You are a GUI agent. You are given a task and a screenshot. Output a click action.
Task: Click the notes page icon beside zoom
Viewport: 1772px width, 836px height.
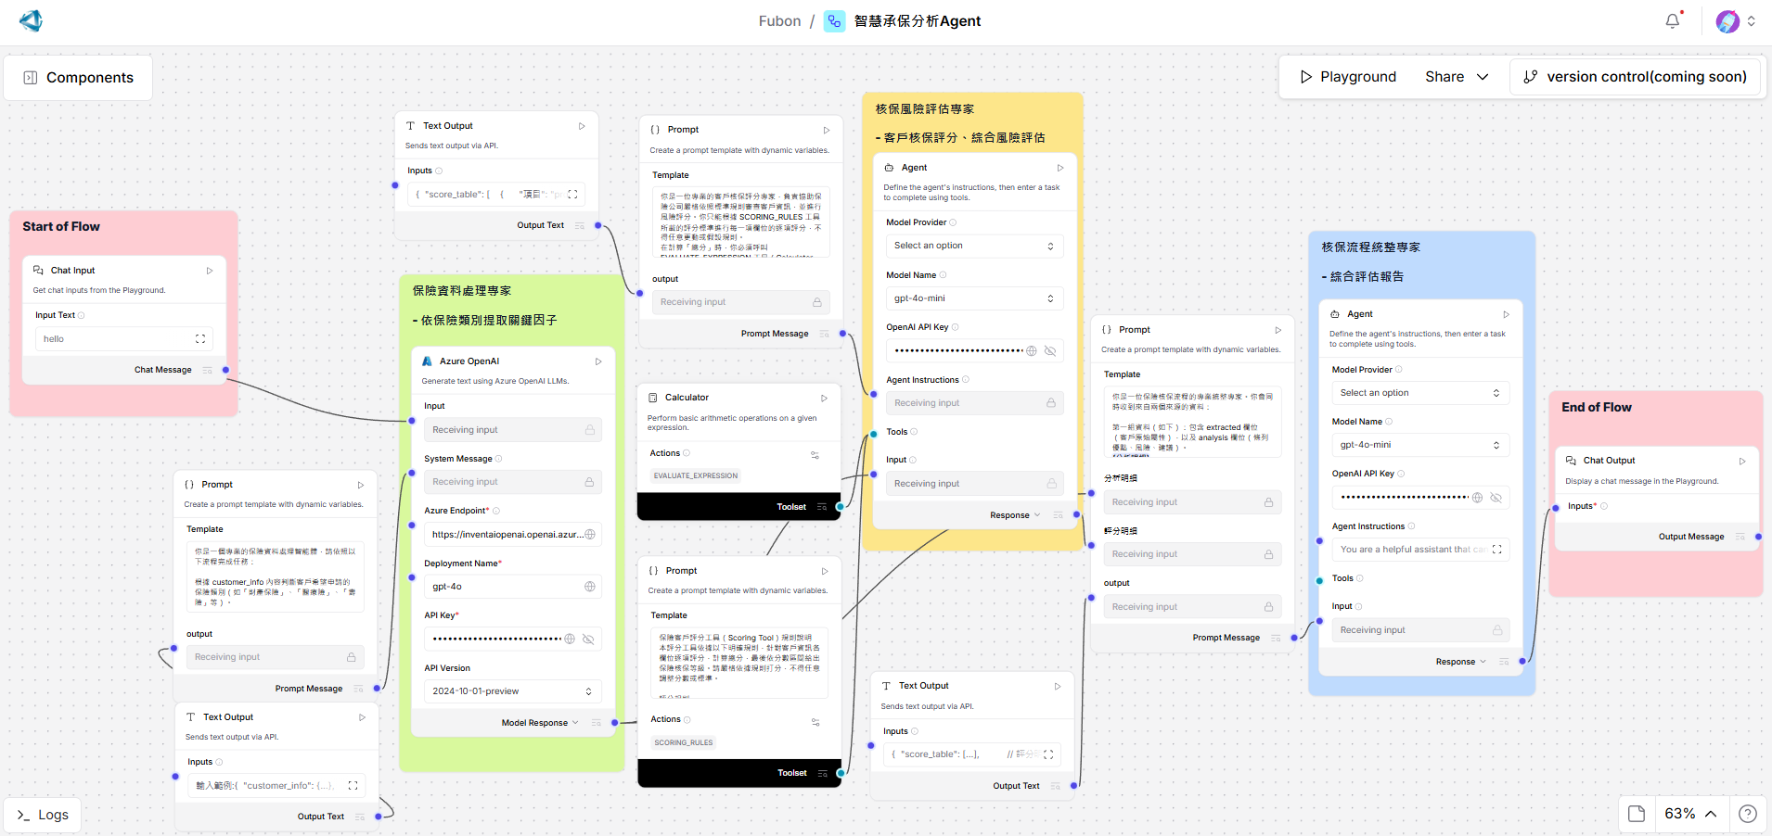coord(1637,814)
